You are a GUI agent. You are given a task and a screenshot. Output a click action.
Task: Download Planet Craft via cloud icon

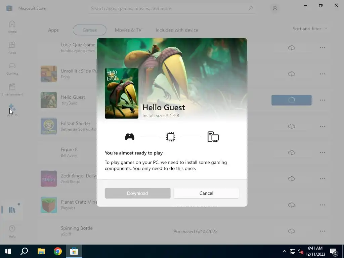[291, 205]
